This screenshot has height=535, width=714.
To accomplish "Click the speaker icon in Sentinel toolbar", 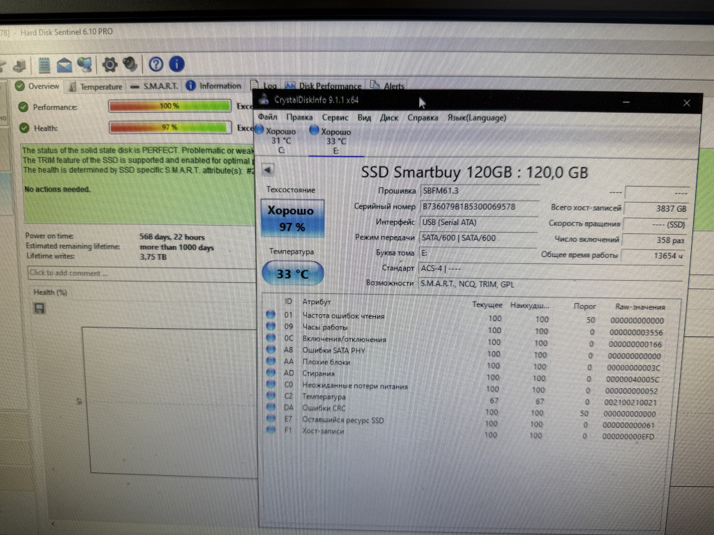I will [x=130, y=65].
